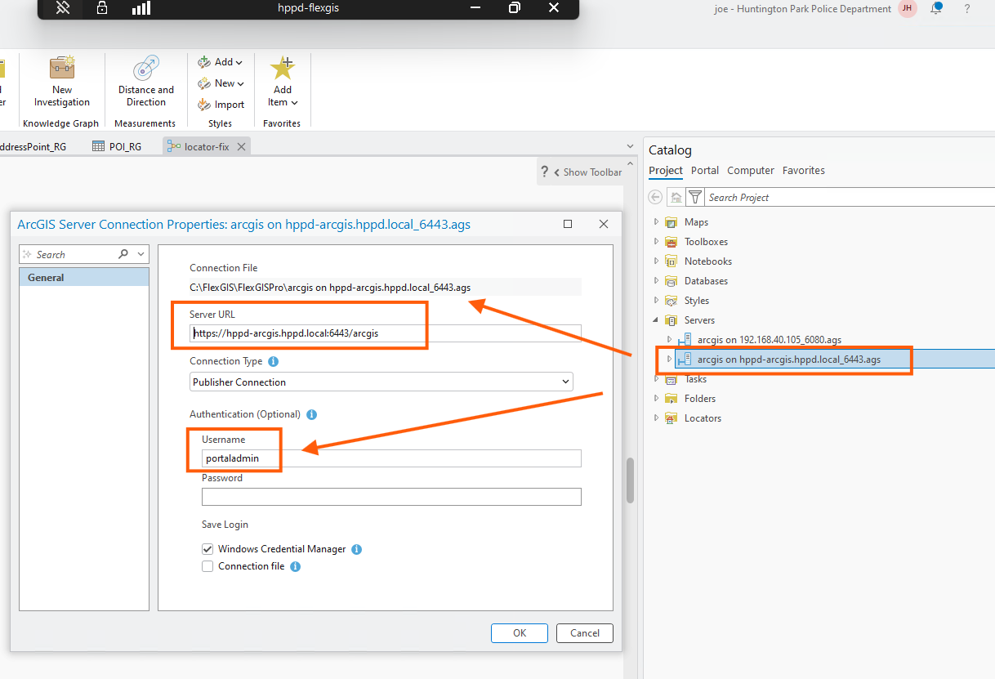Open the Distance and Direction tool
Screen dimensions: 995x679
(146, 69)
